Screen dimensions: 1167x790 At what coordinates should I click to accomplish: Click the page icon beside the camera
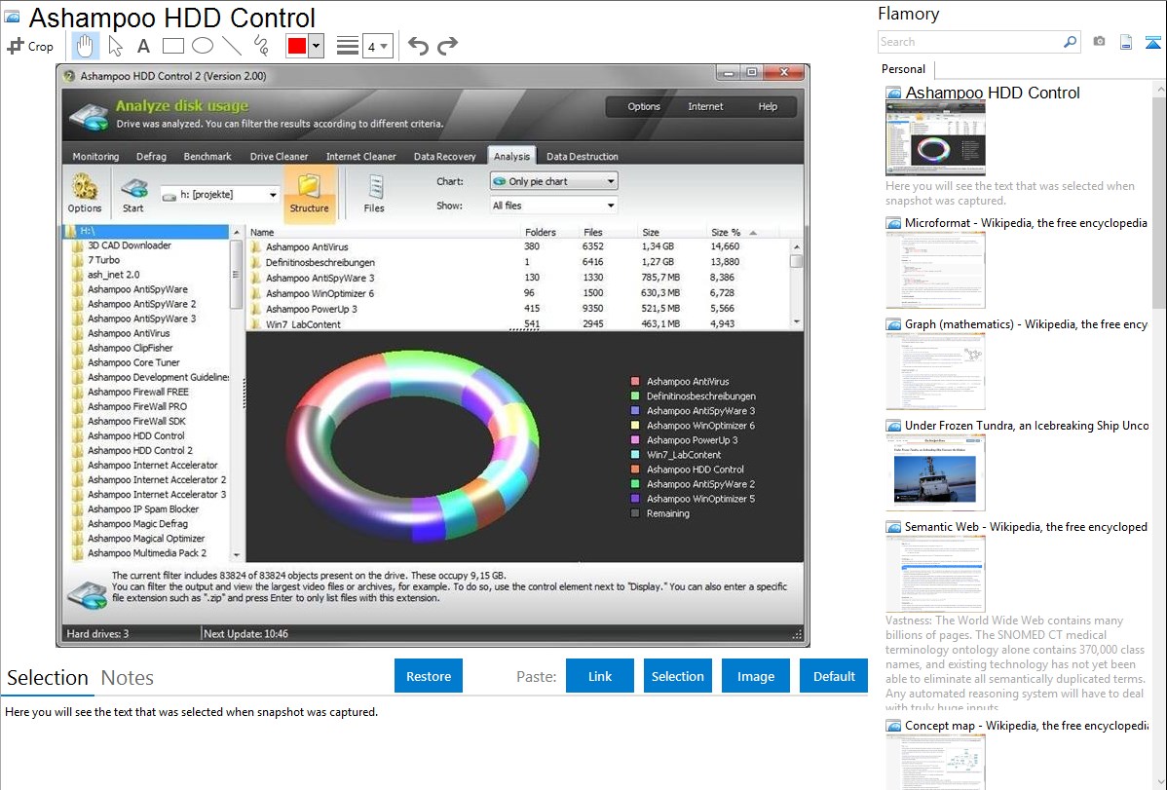coord(1126,42)
